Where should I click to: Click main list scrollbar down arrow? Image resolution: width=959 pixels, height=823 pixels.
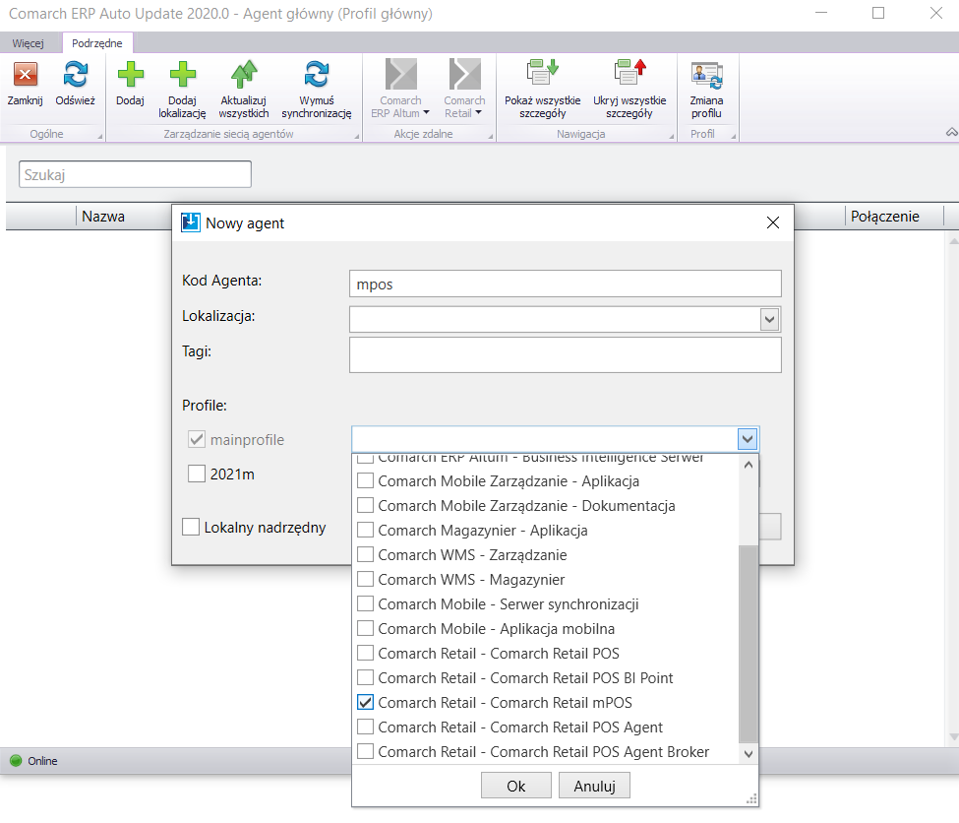[953, 736]
